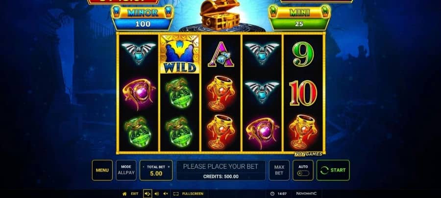This screenshot has height=198, width=441.
Task: Click the EXIT label
Action: click(134, 194)
